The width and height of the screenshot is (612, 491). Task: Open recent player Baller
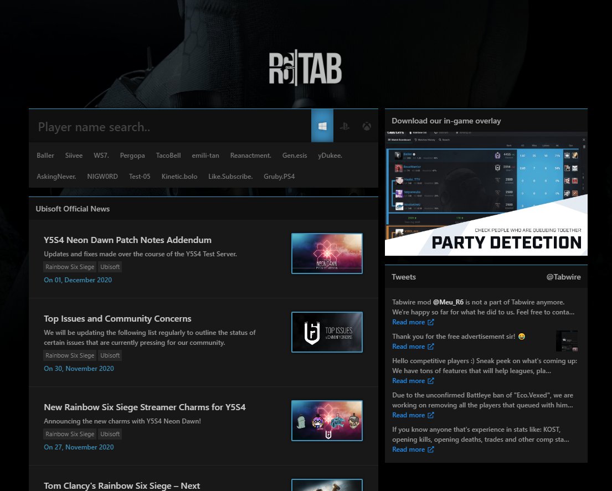click(x=45, y=155)
